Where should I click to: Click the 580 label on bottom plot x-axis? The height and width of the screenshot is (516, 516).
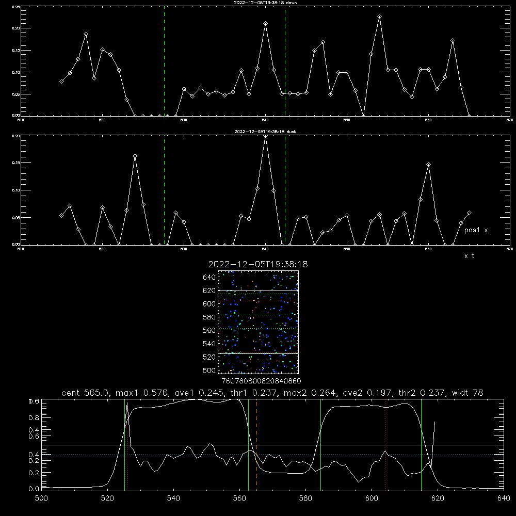[x=305, y=498]
